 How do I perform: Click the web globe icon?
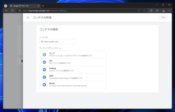44,55
